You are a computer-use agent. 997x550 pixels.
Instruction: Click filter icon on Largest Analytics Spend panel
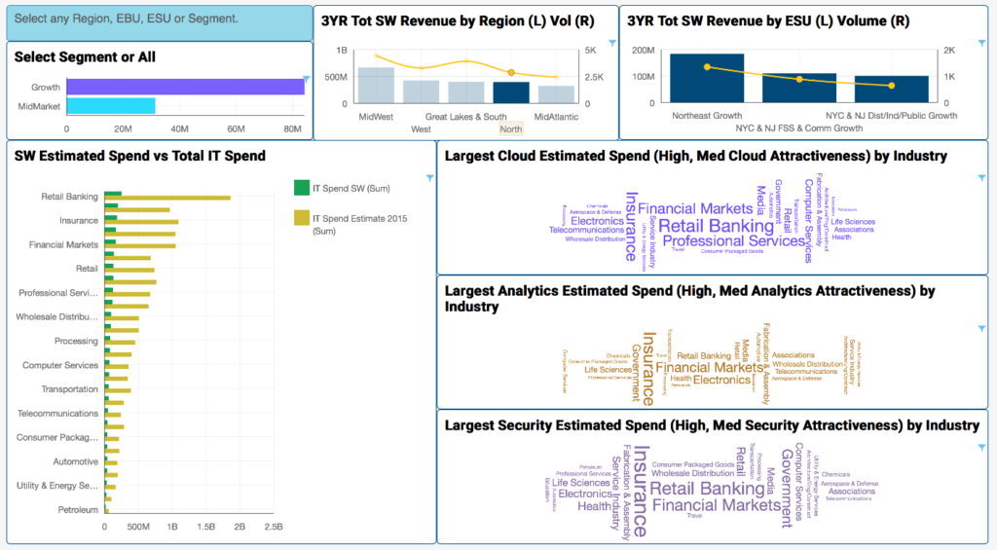click(981, 329)
